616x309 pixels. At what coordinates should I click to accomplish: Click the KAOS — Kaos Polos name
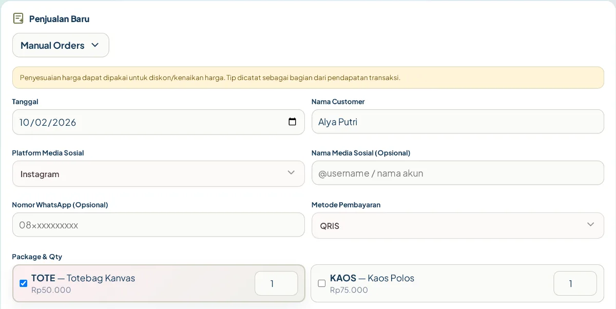(372, 278)
